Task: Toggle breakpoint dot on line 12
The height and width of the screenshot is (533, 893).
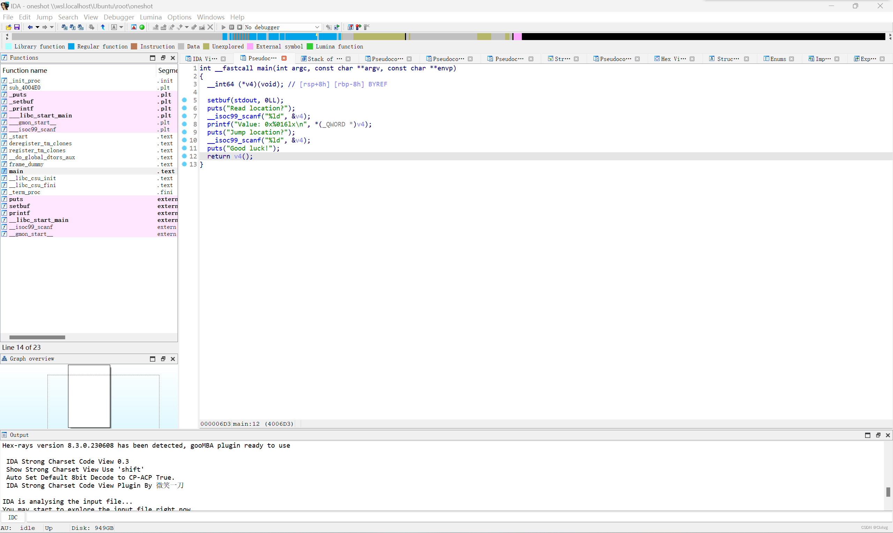Action: (185, 156)
